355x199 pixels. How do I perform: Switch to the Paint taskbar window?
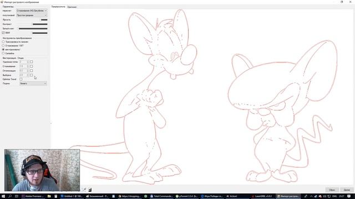coord(98,196)
